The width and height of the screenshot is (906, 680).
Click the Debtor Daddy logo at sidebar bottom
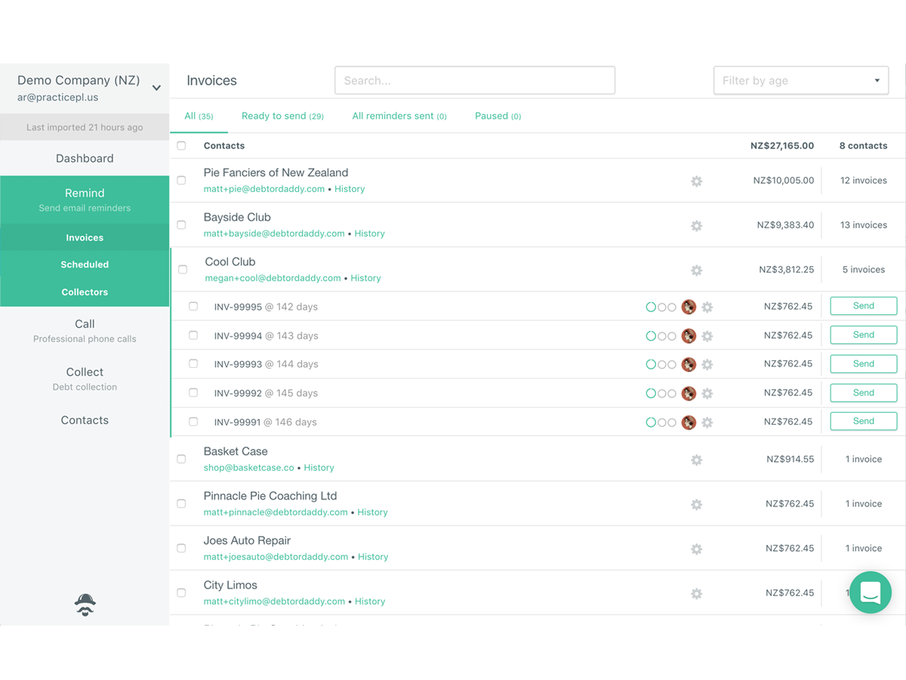pos(85,604)
